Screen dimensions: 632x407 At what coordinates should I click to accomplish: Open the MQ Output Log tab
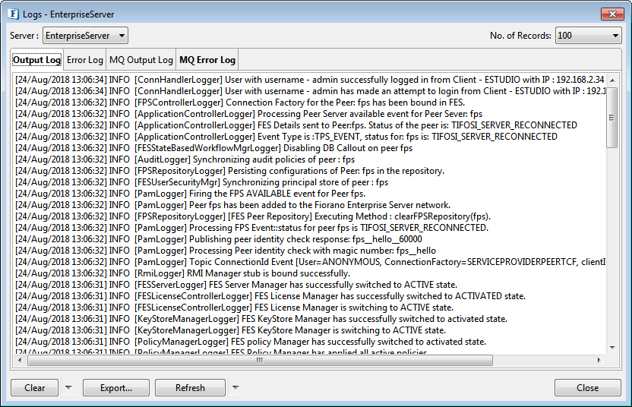point(141,60)
